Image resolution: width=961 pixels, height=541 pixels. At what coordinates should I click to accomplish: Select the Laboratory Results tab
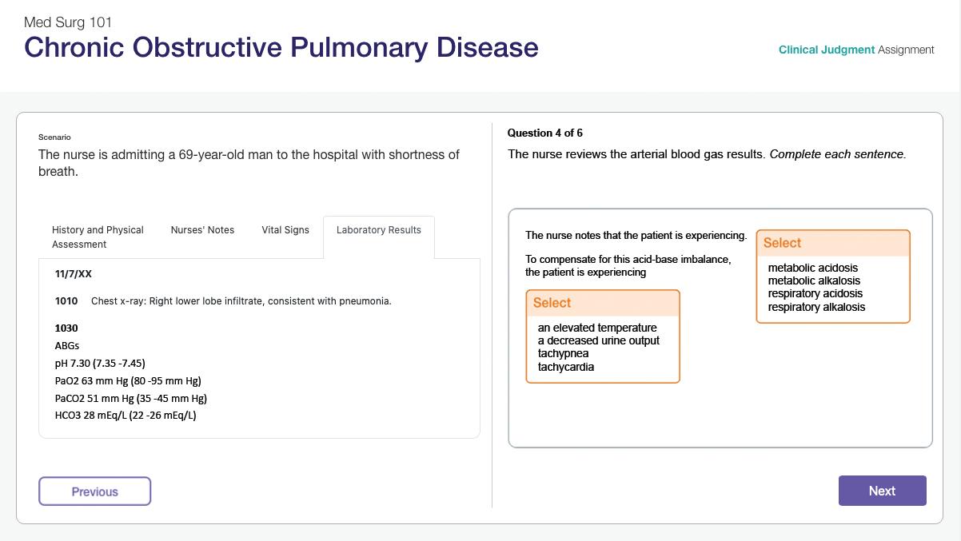coord(378,230)
